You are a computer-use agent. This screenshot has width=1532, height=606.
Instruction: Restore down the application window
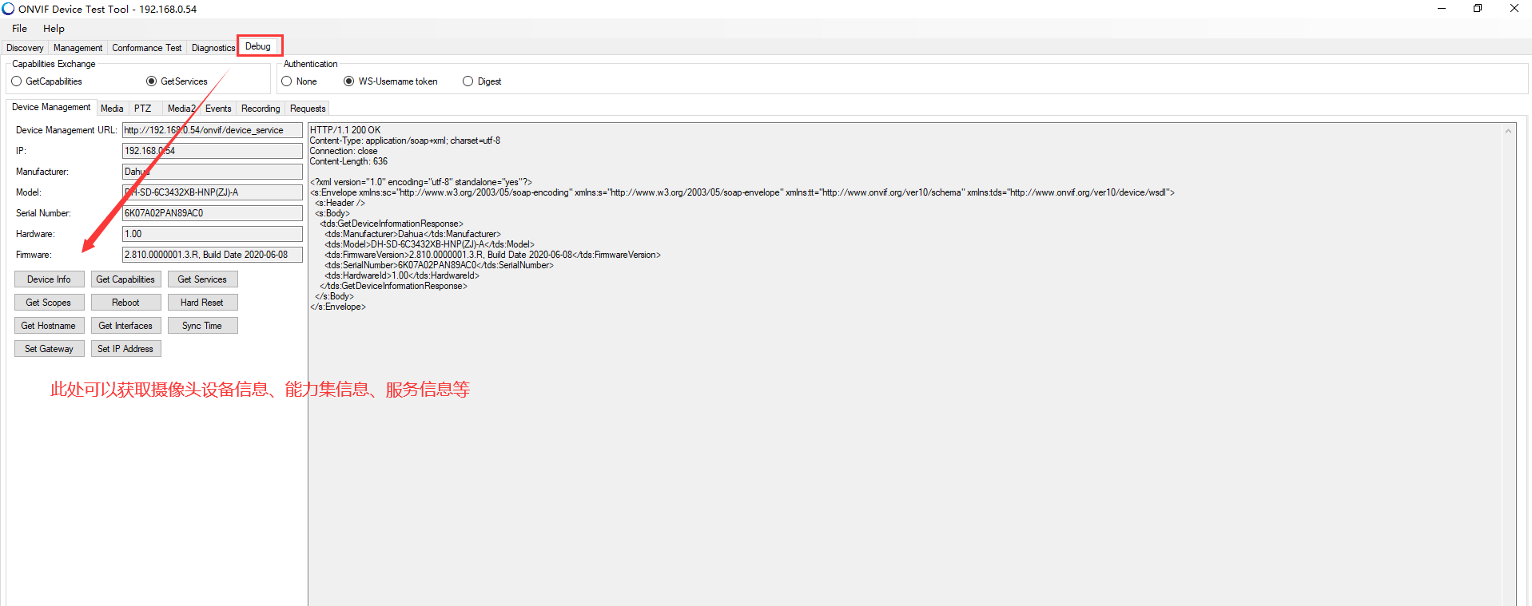[1478, 9]
